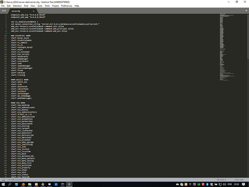Click the 'start esx_policejob' line
This screenshot has width=249, height=187.
tap(21, 165)
